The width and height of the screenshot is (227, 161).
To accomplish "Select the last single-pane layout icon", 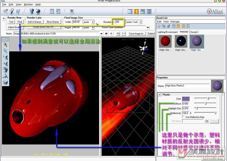I will point(149,11).
